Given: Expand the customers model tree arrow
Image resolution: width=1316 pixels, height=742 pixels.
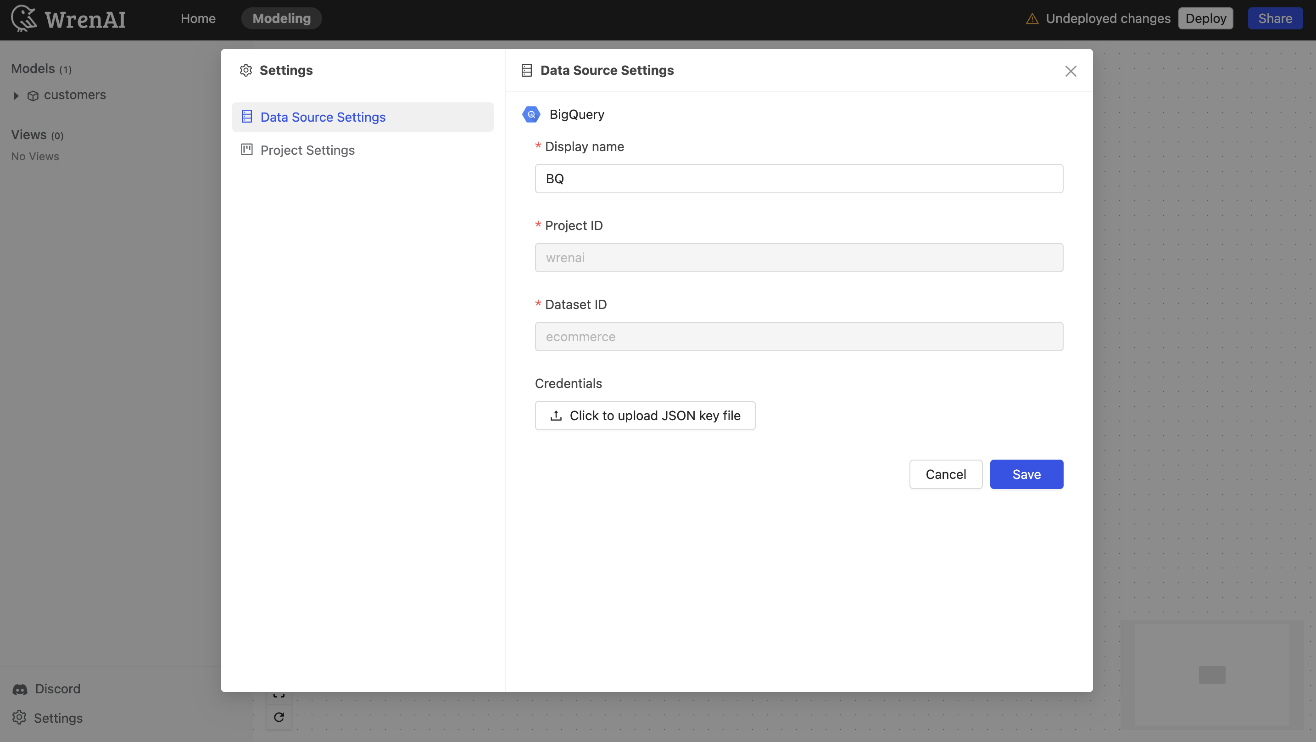Looking at the screenshot, I should click(16, 96).
